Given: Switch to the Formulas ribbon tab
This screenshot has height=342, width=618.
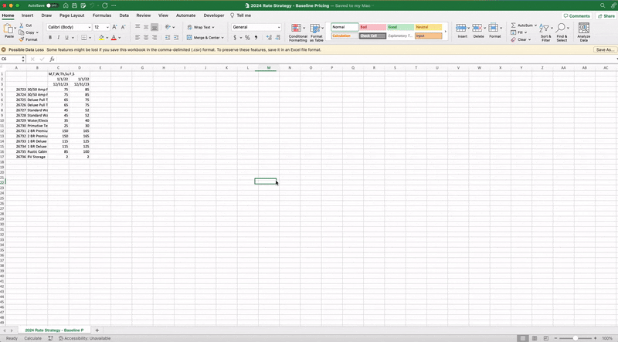Looking at the screenshot, I should coord(101,15).
